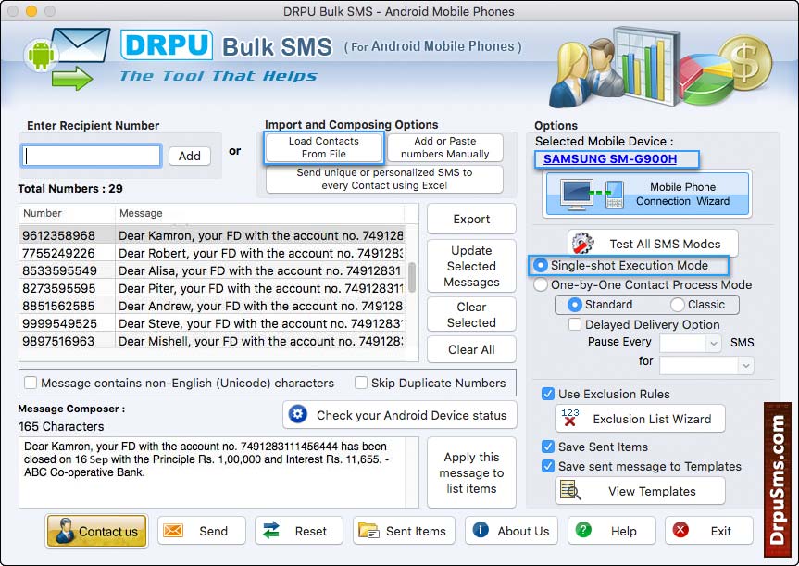
Task: Select the row with number 9999549525
Action: 212,323
